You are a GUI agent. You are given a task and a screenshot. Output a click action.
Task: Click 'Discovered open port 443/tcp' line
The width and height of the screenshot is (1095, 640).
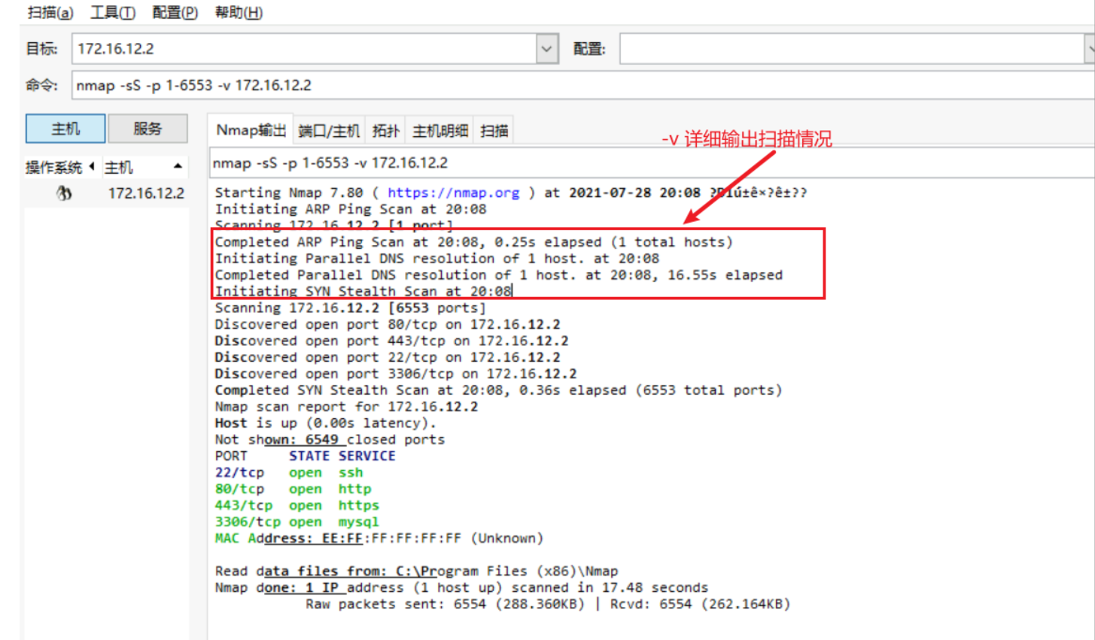[x=391, y=341]
